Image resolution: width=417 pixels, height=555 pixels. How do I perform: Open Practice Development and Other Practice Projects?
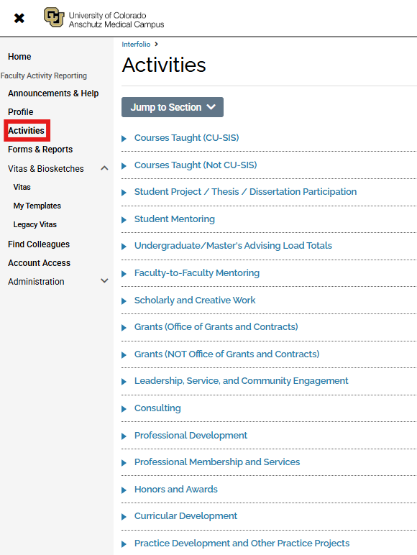tap(242, 543)
